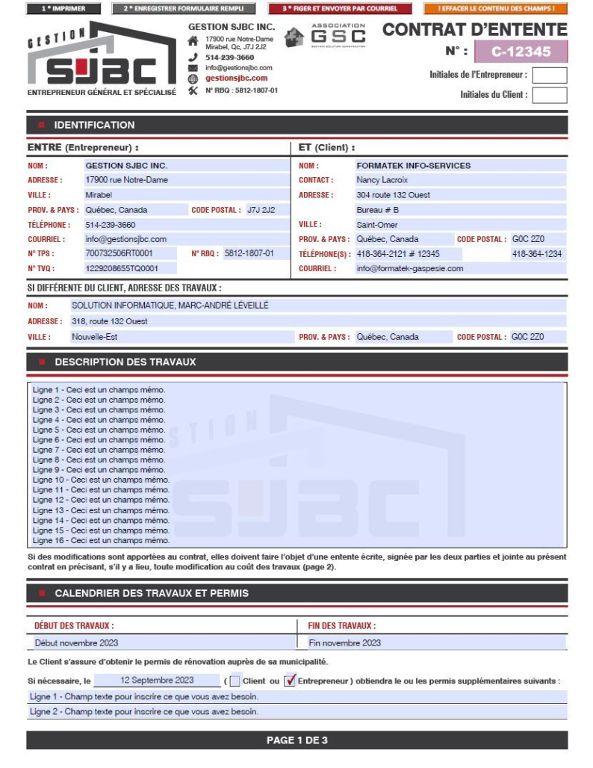Click the contract number field C-12345
Screen dimensions: 593x768
[x=521, y=52]
